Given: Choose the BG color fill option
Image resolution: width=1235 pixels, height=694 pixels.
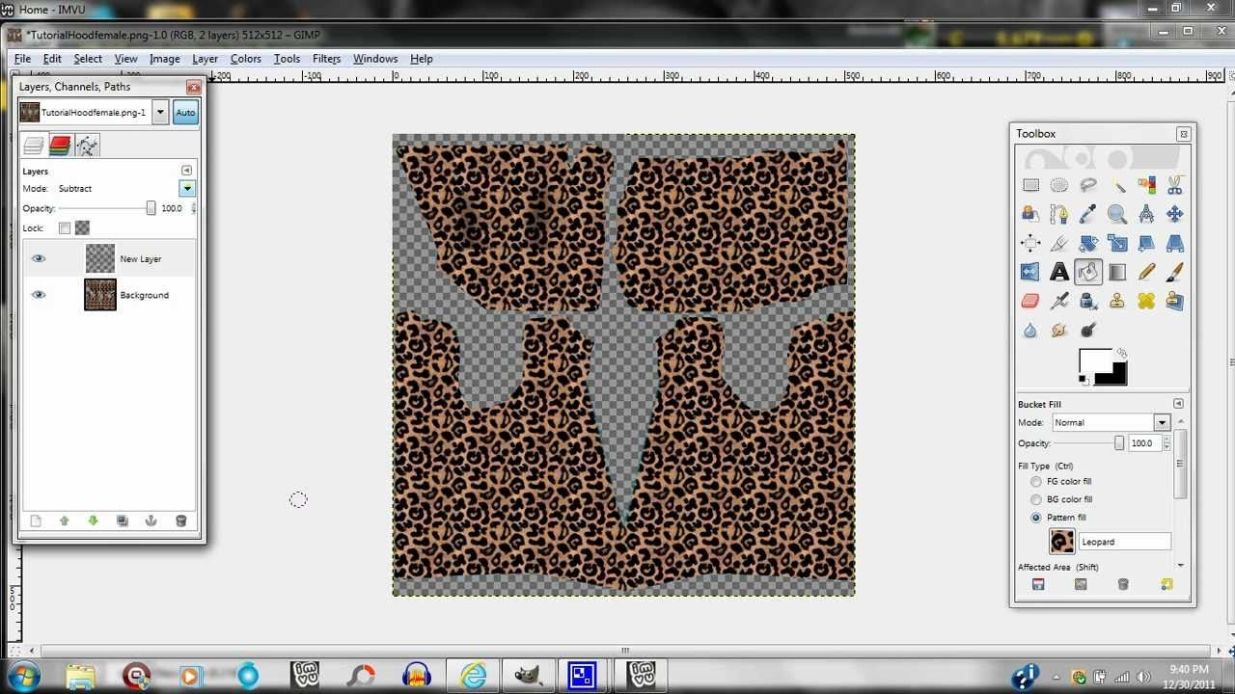Looking at the screenshot, I should (1036, 500).
